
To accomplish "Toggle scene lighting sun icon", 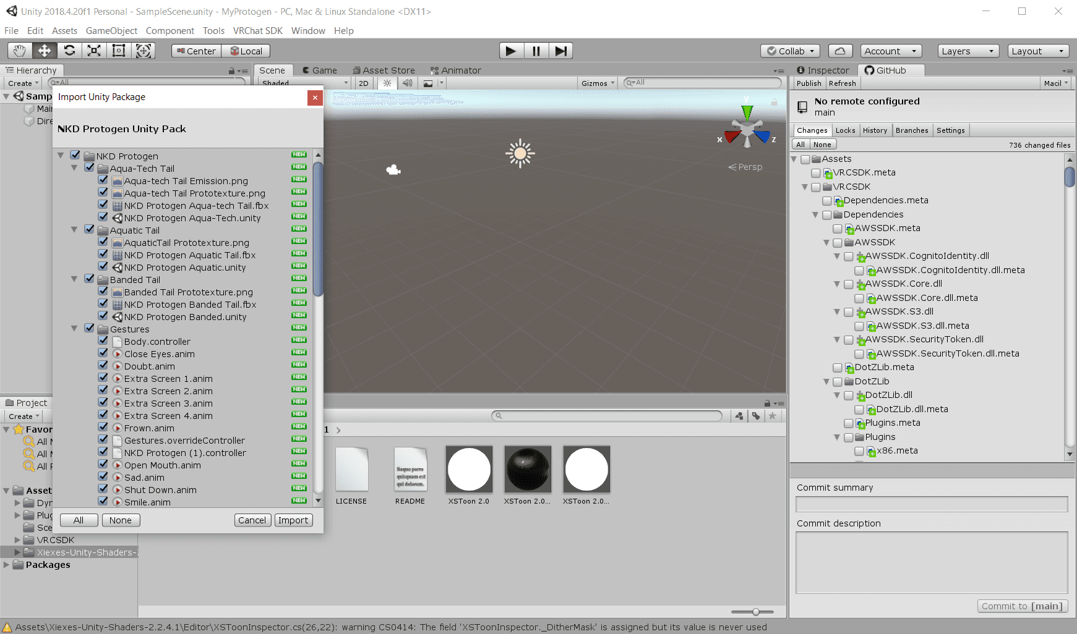I will click(x=387, y=83).
